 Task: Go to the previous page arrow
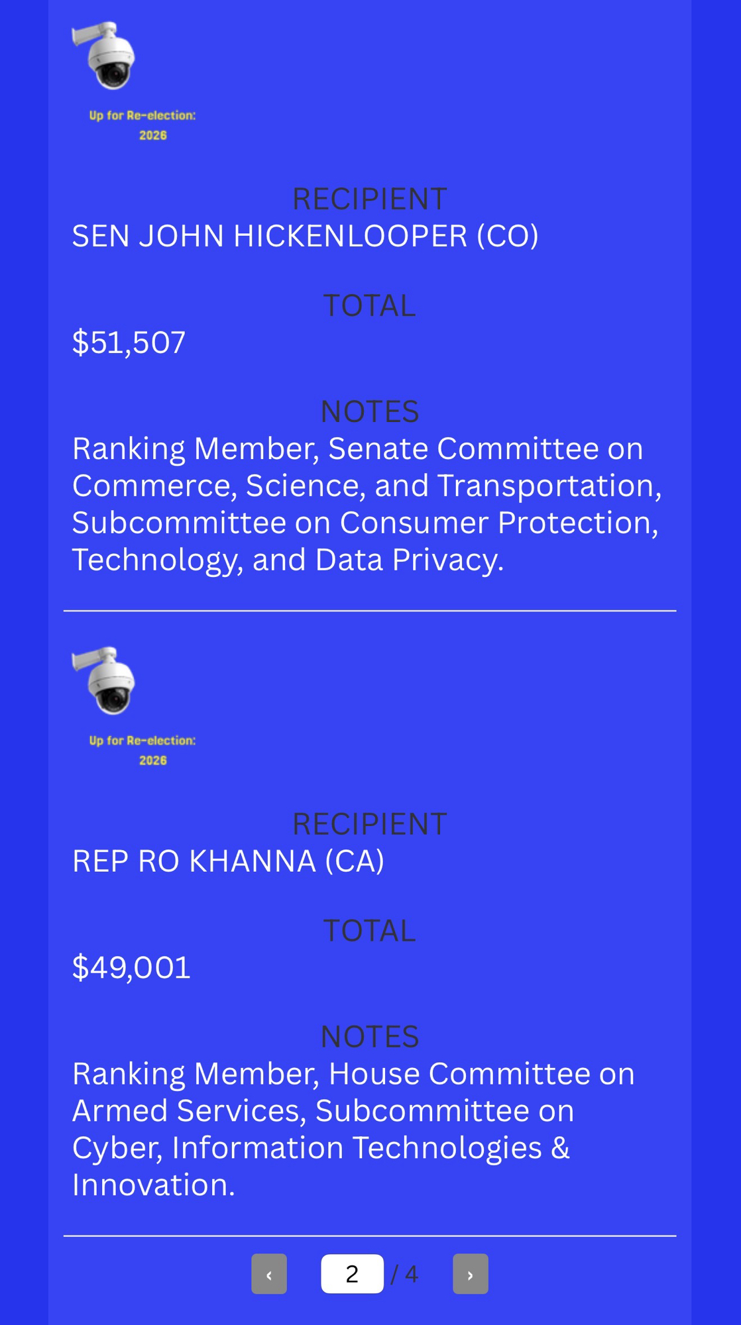[x=269, y=1273]
